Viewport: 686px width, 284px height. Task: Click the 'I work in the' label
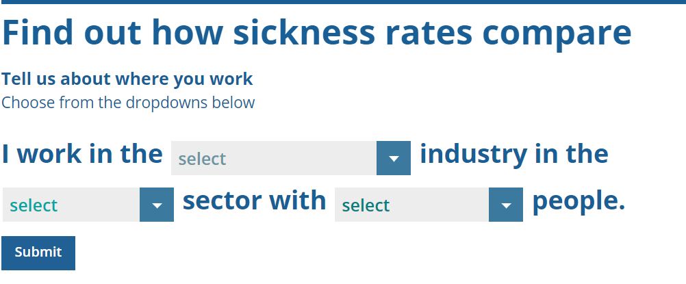coord(82,154)
